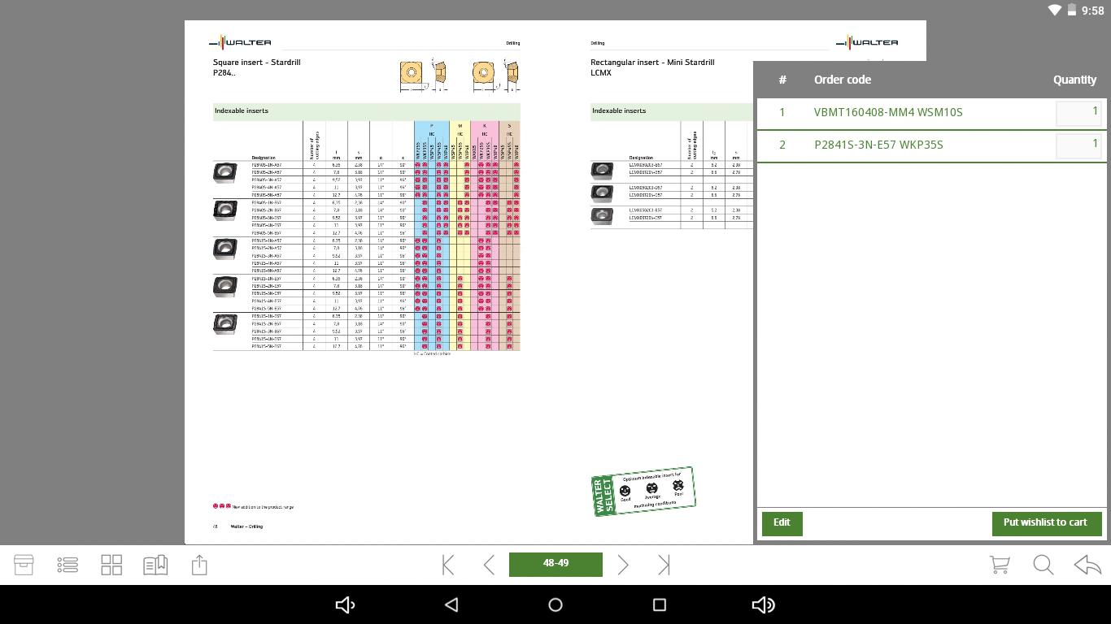Screen dimensions: 1111x624
Task: Click Put wishlist to cart
Action: click(x=1047, y=523)
